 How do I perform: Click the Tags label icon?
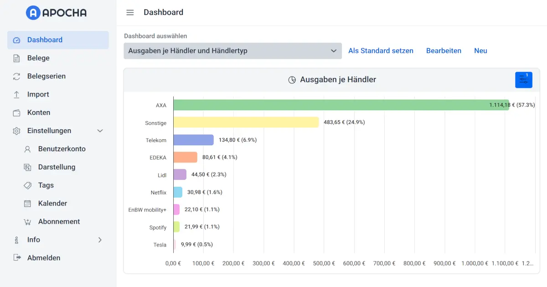28,185
